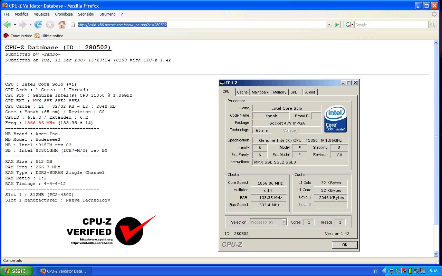442x276 pixels.
Task: Click the Completato status bar text
Action: tap(13, 260)
